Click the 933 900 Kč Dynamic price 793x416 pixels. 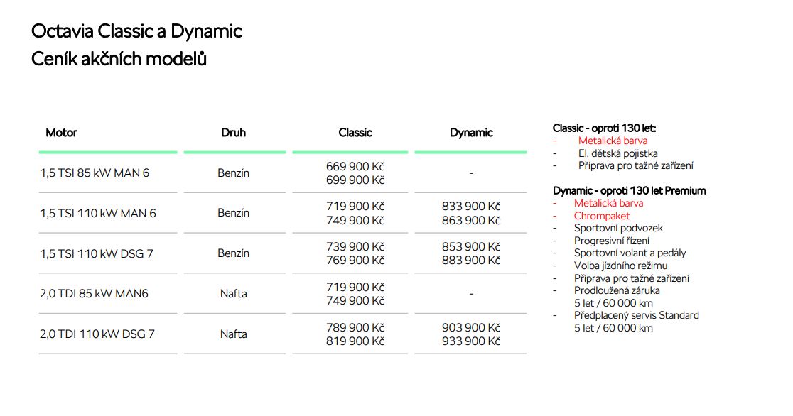(470, 341)
